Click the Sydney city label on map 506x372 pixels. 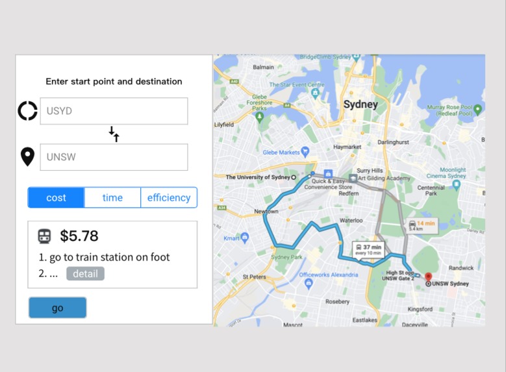pyautogui.click(x=361, y=105)
